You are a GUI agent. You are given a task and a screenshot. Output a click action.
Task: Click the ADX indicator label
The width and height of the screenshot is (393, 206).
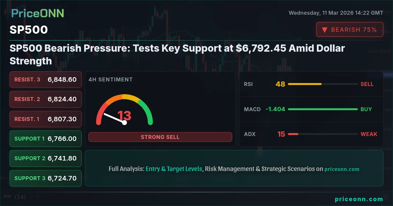tap(250, 134)
